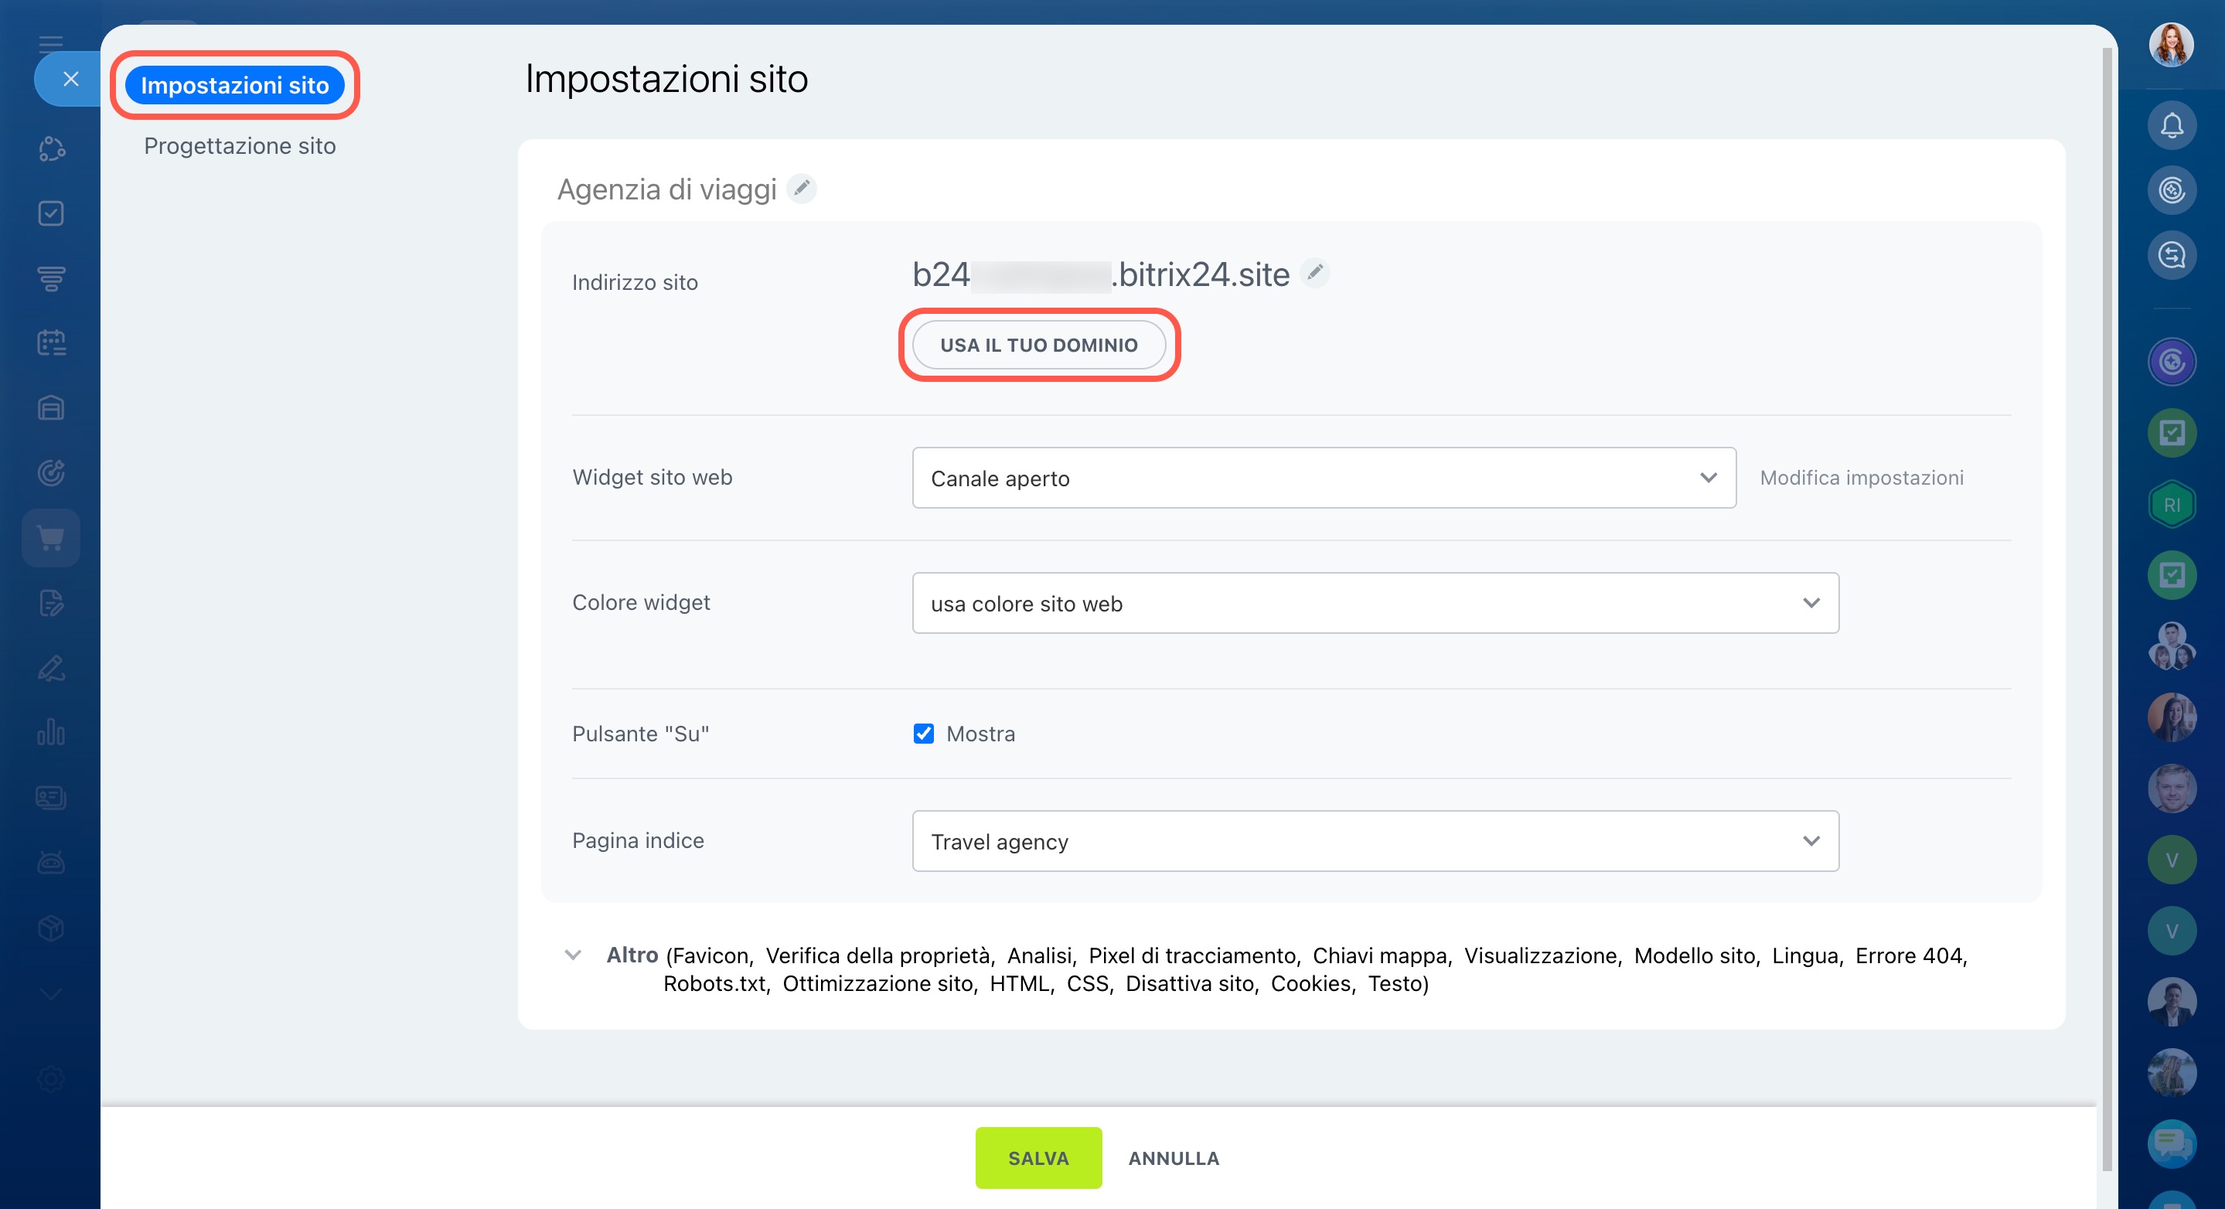This screenshot has height=1209, width=2225.
Task: Click pencil icon next to Agenzia di viaggi
Action: pos(802,189)
